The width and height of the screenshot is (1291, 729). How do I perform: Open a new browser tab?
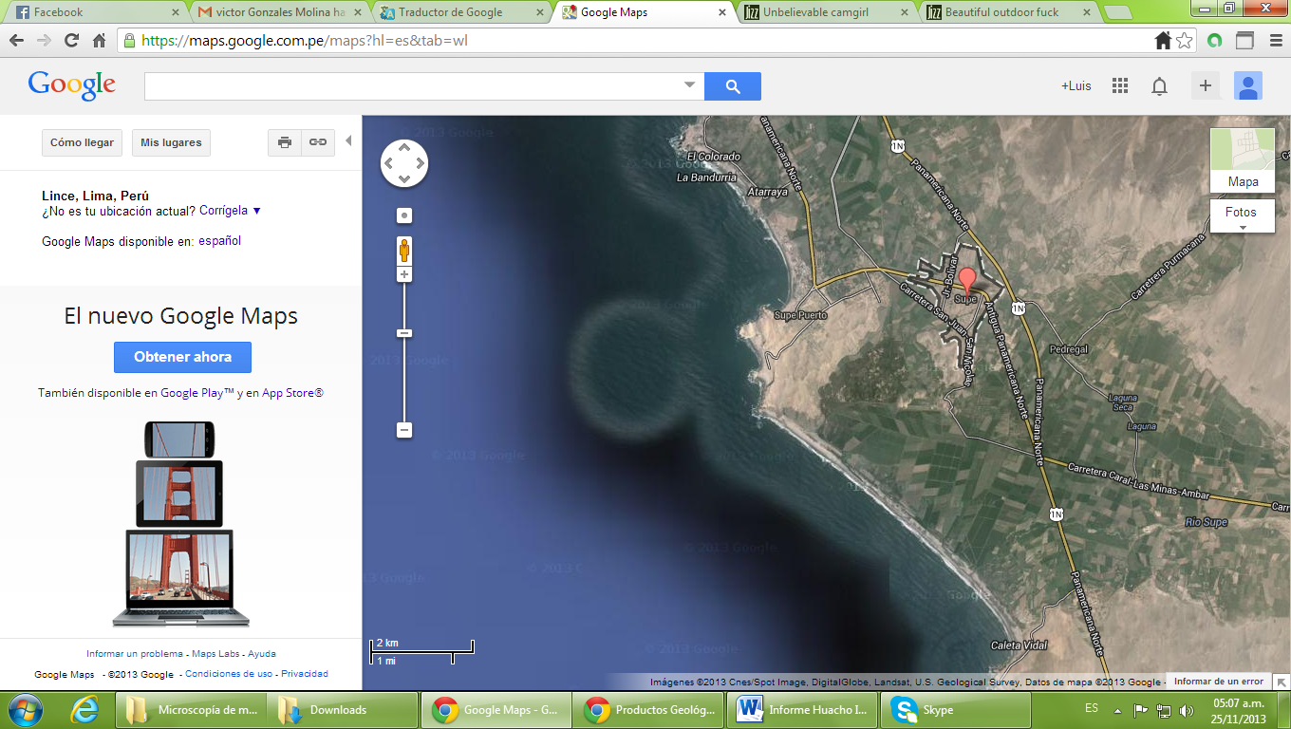(x=1118, y=12)
